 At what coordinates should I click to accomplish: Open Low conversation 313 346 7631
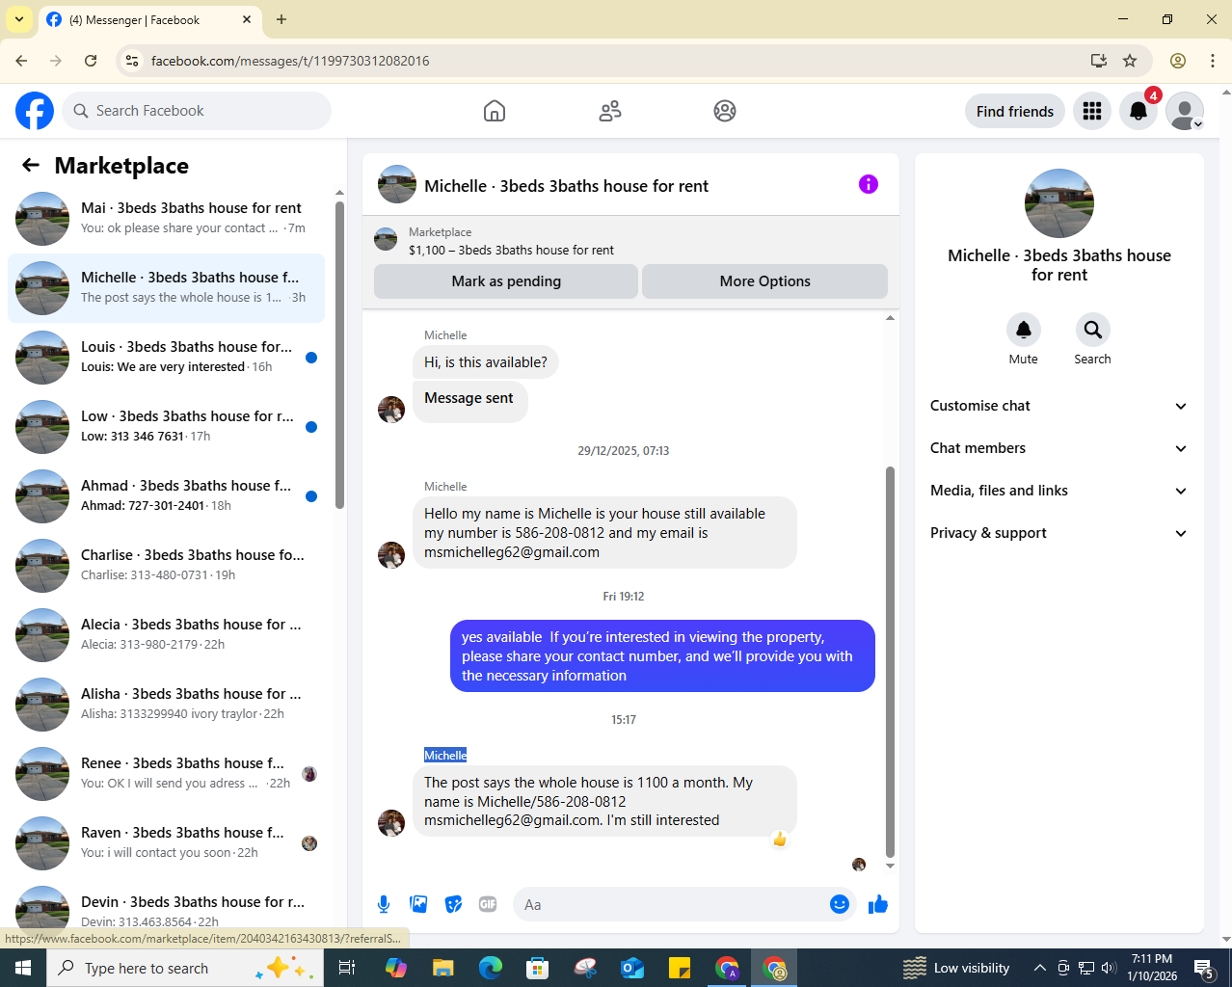point(166,427)
